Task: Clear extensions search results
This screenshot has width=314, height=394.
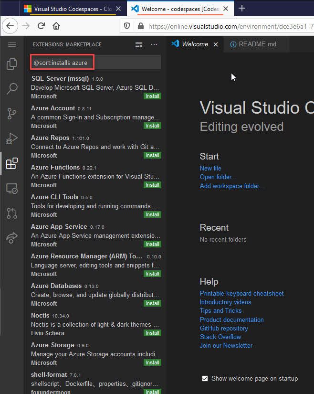Action: click(x=139, y=44)
